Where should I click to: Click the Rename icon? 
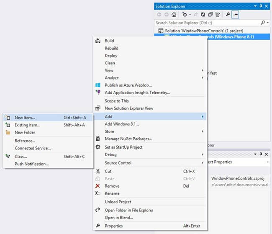click(98, 193)
